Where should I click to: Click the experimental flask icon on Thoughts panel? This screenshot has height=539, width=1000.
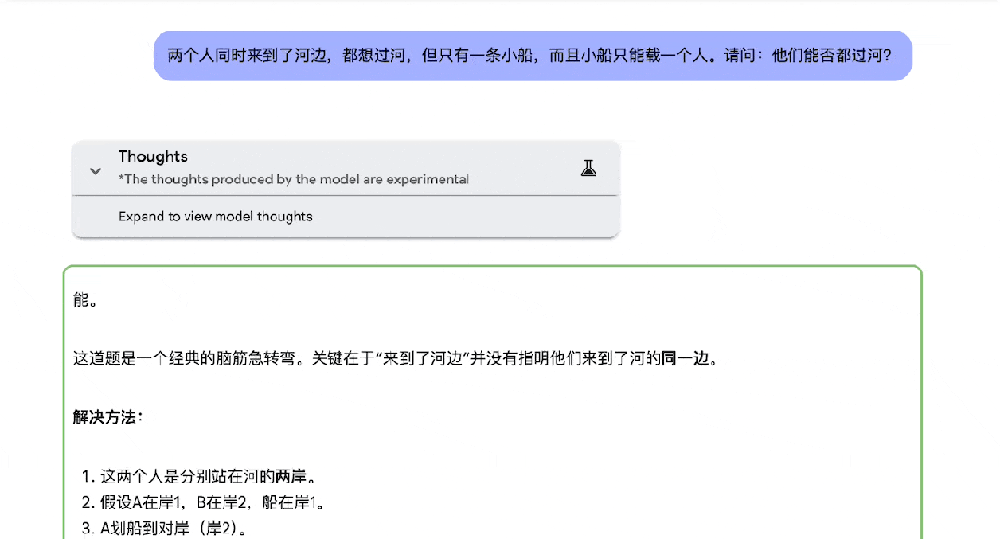pyautogui.click(x=589, y=169)
